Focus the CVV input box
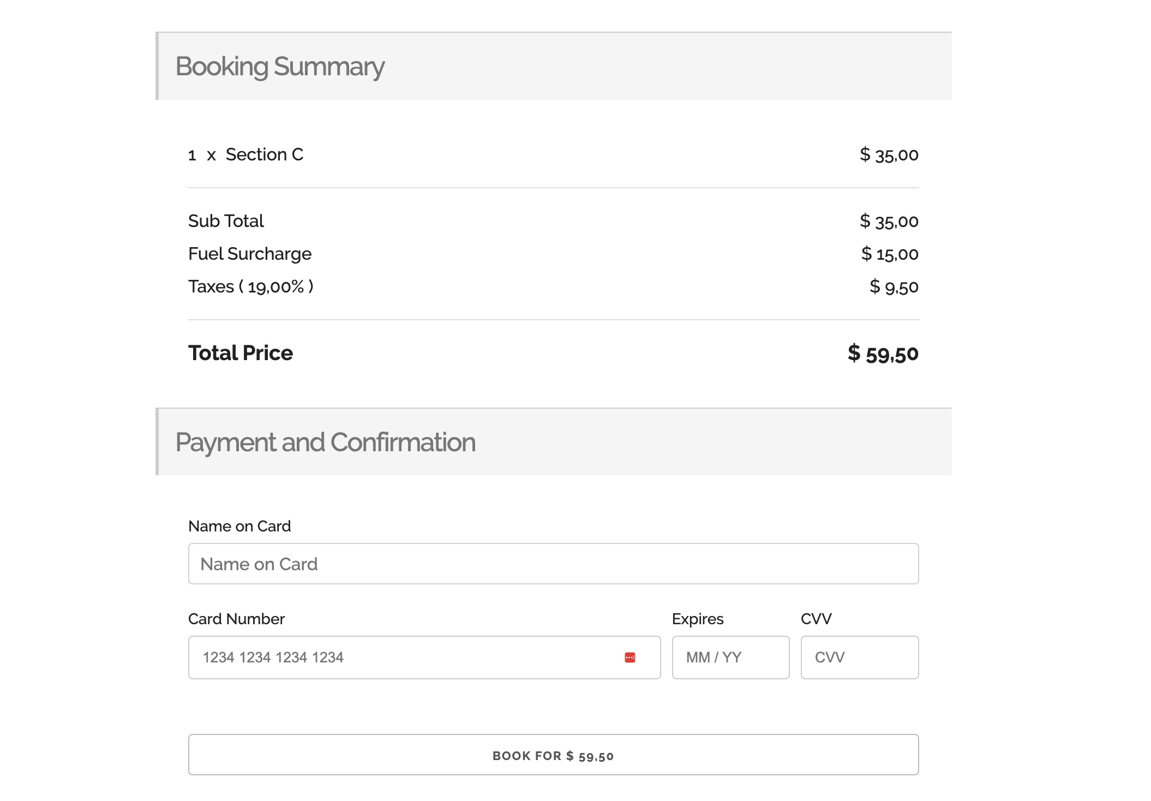1151x801 pixels. point(860,657)
